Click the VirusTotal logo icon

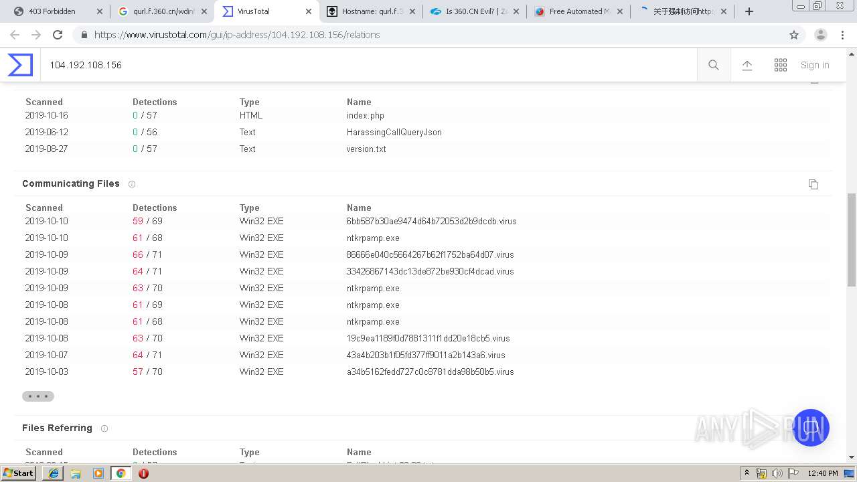[x=20, y=65]
